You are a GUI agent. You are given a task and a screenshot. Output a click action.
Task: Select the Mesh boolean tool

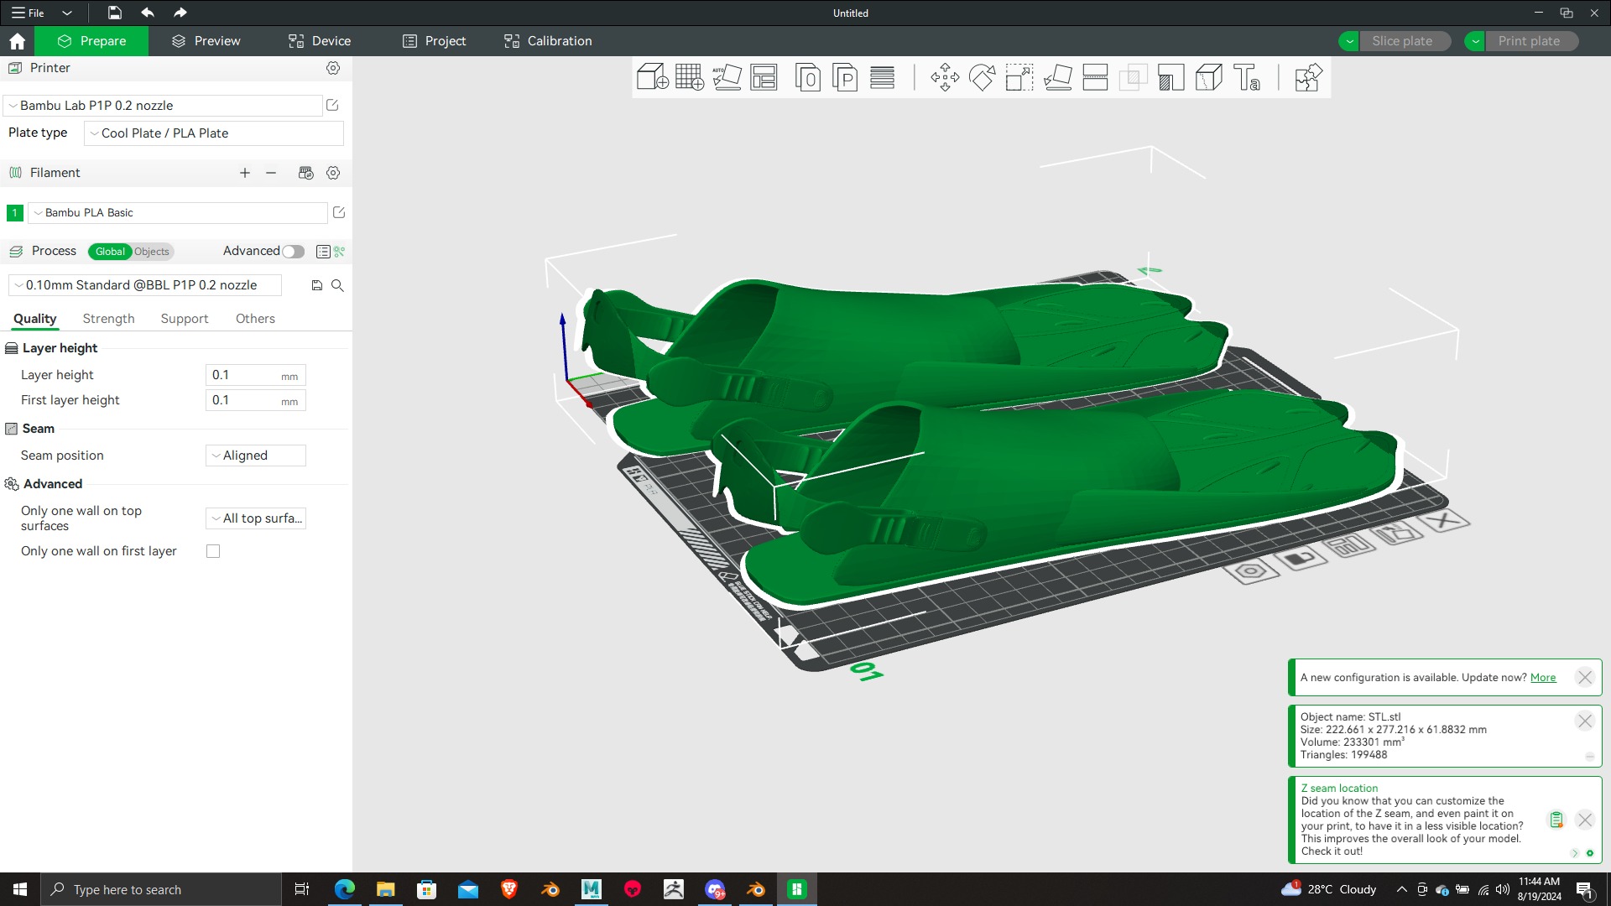pos(1133,77)
